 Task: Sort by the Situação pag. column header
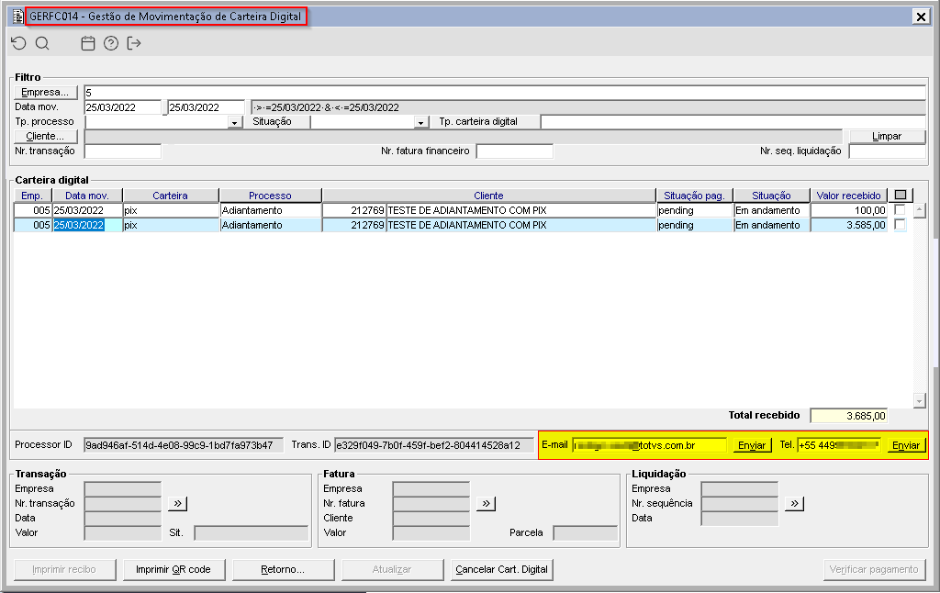pyautogui.click(x=694, y=196)
